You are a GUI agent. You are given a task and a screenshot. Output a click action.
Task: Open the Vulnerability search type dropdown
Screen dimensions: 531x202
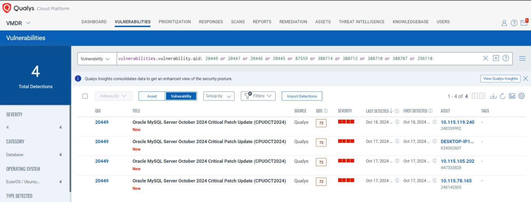pyautogui.click(x=97, y=58)
